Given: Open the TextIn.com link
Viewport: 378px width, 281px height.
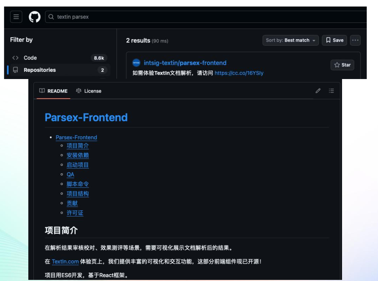Looking at the screenshot, I should pyautogui.click(x=65, y=261).
